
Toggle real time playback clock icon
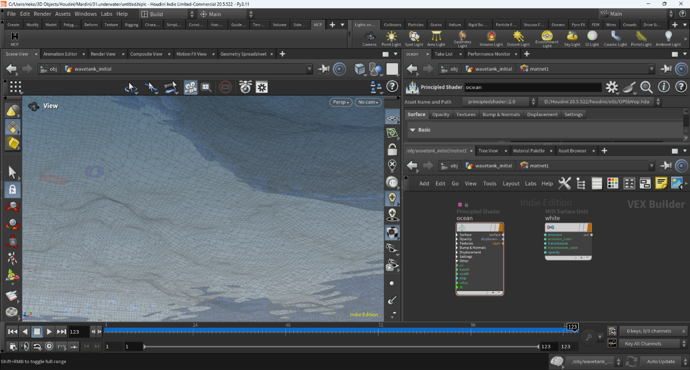pyautogui.click(x=49, y=346)
